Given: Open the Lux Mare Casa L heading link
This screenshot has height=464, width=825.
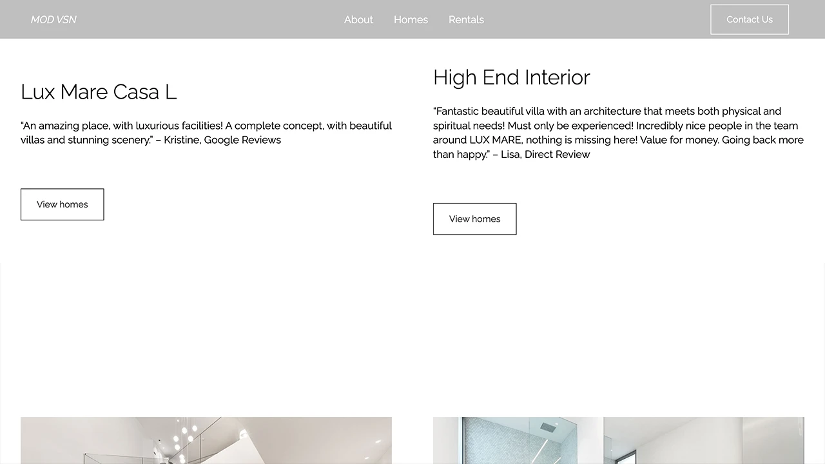Looking at the screenshot, I should click(99, 92).
